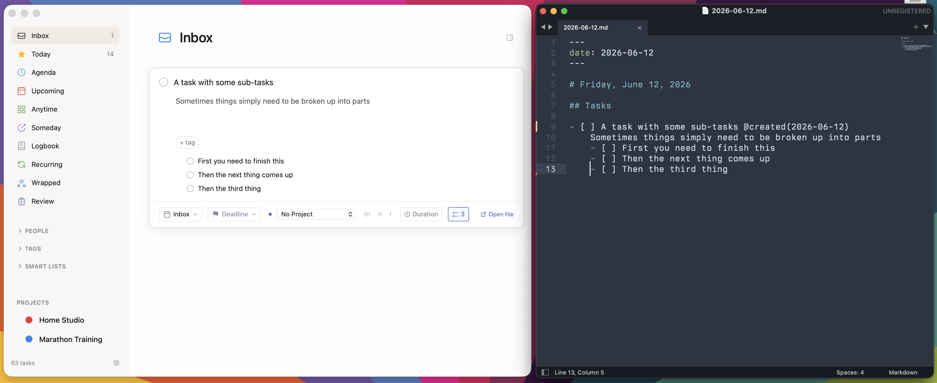
Task: Click the large Inbox header icon
Action: coord(165,38)
